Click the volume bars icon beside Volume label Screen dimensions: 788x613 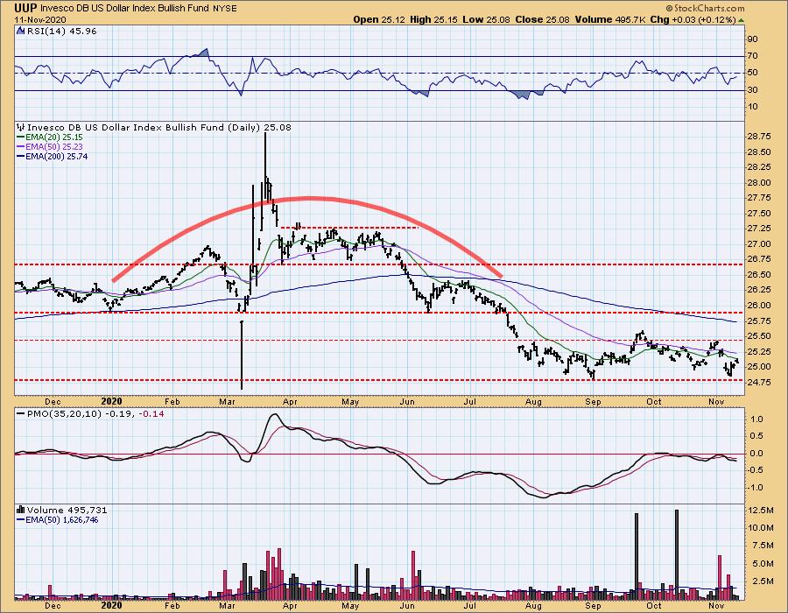coord(21,510)
